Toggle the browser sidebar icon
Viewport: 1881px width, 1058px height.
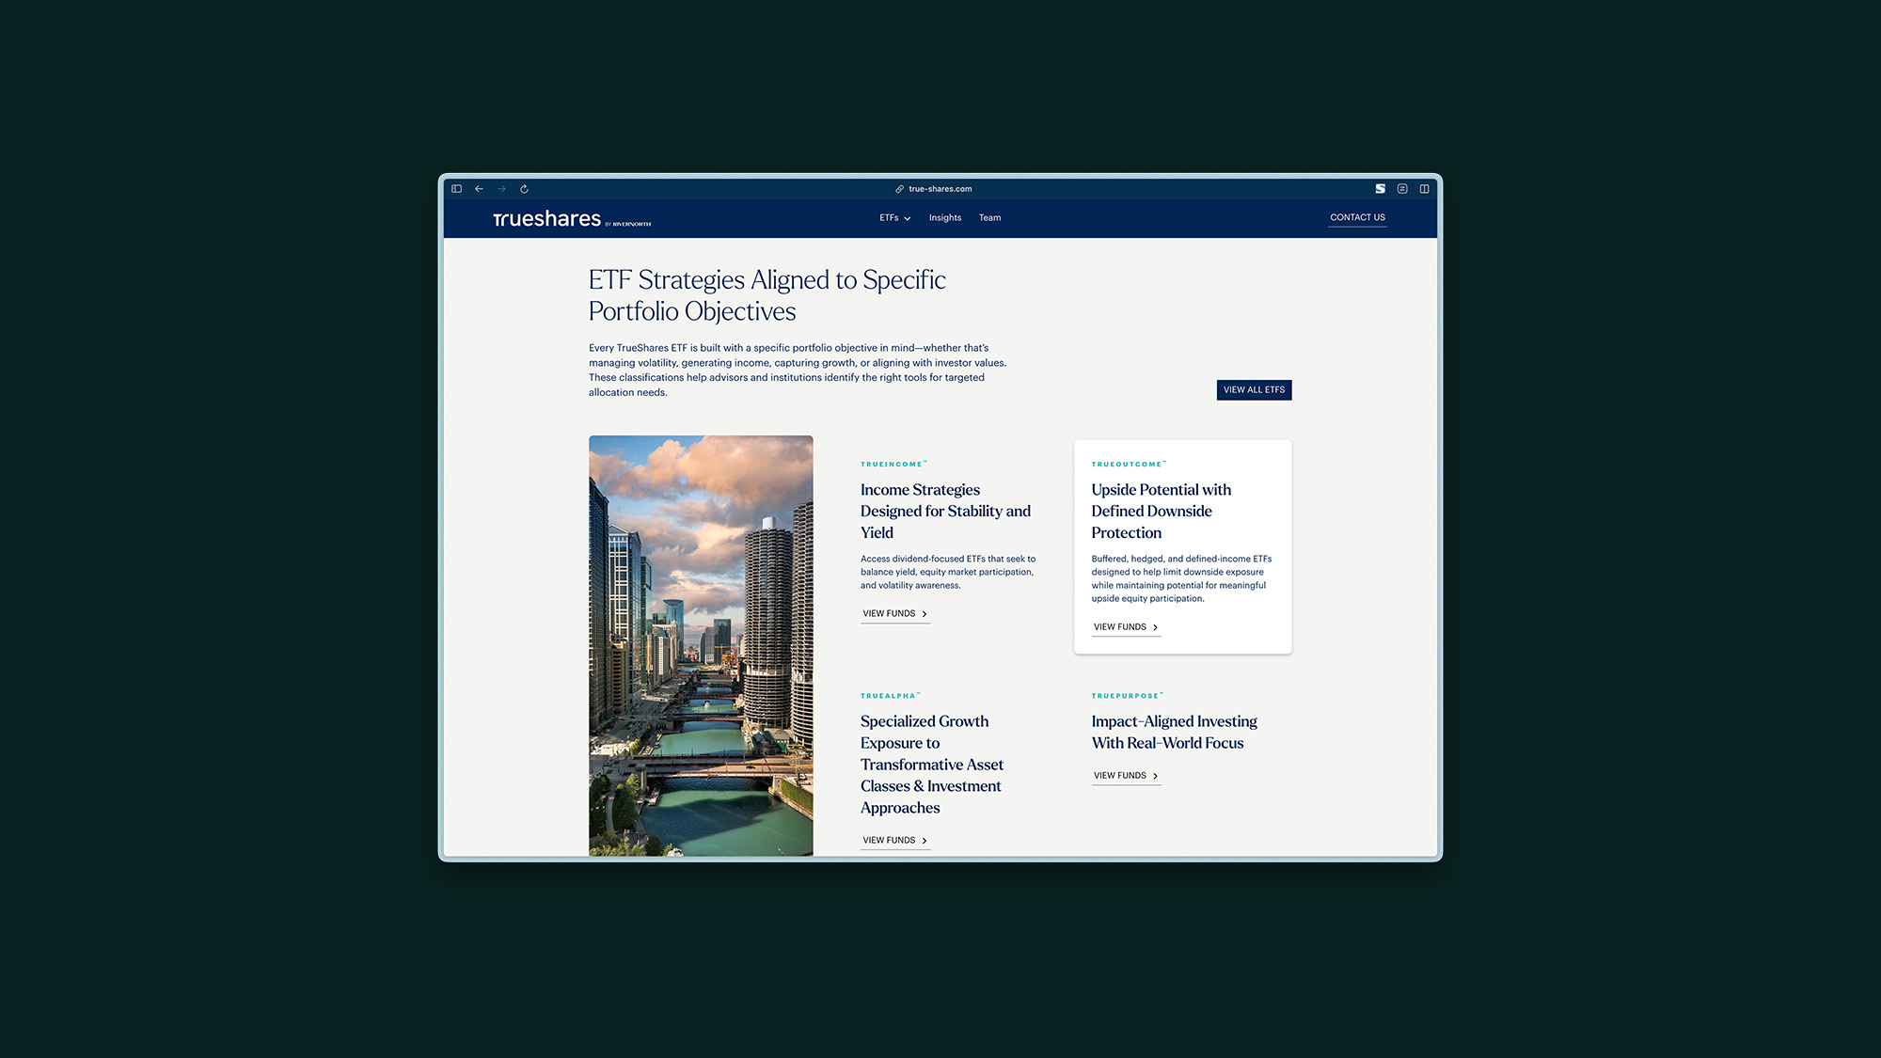pos(456,189)
